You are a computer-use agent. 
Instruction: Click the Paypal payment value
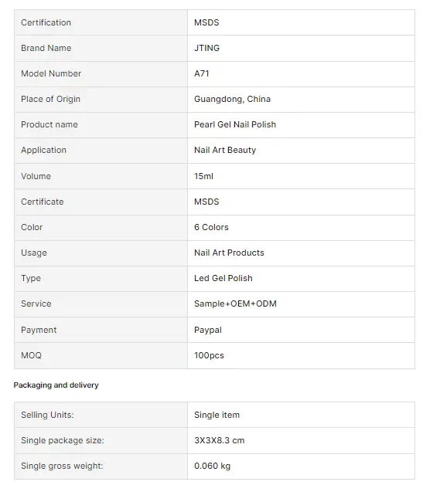[208, 330]
